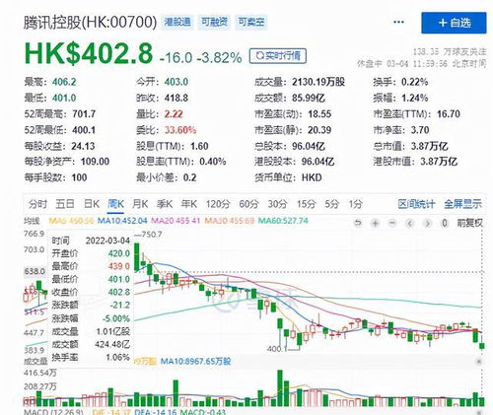This screenshot has height=415, width=493.
Task: Switch to the 日K chart tab
Action: (x=92, y=204)
